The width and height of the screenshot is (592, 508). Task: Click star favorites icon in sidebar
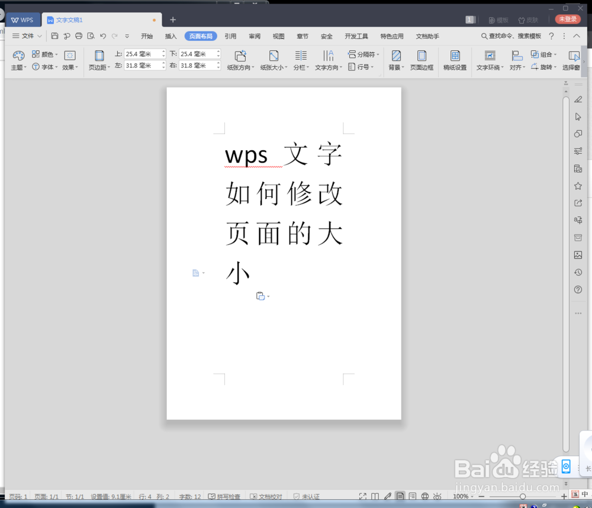pos(578,186)
